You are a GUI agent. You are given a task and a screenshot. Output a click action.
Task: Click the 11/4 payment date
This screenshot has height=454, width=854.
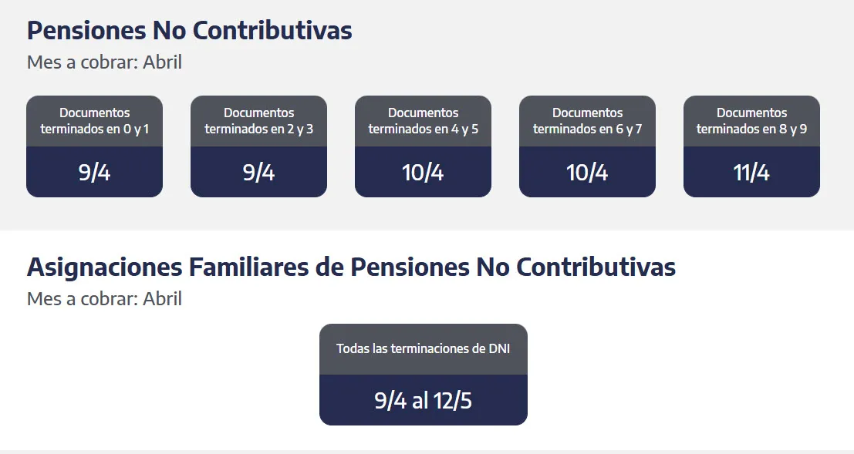tap(751, 173)
